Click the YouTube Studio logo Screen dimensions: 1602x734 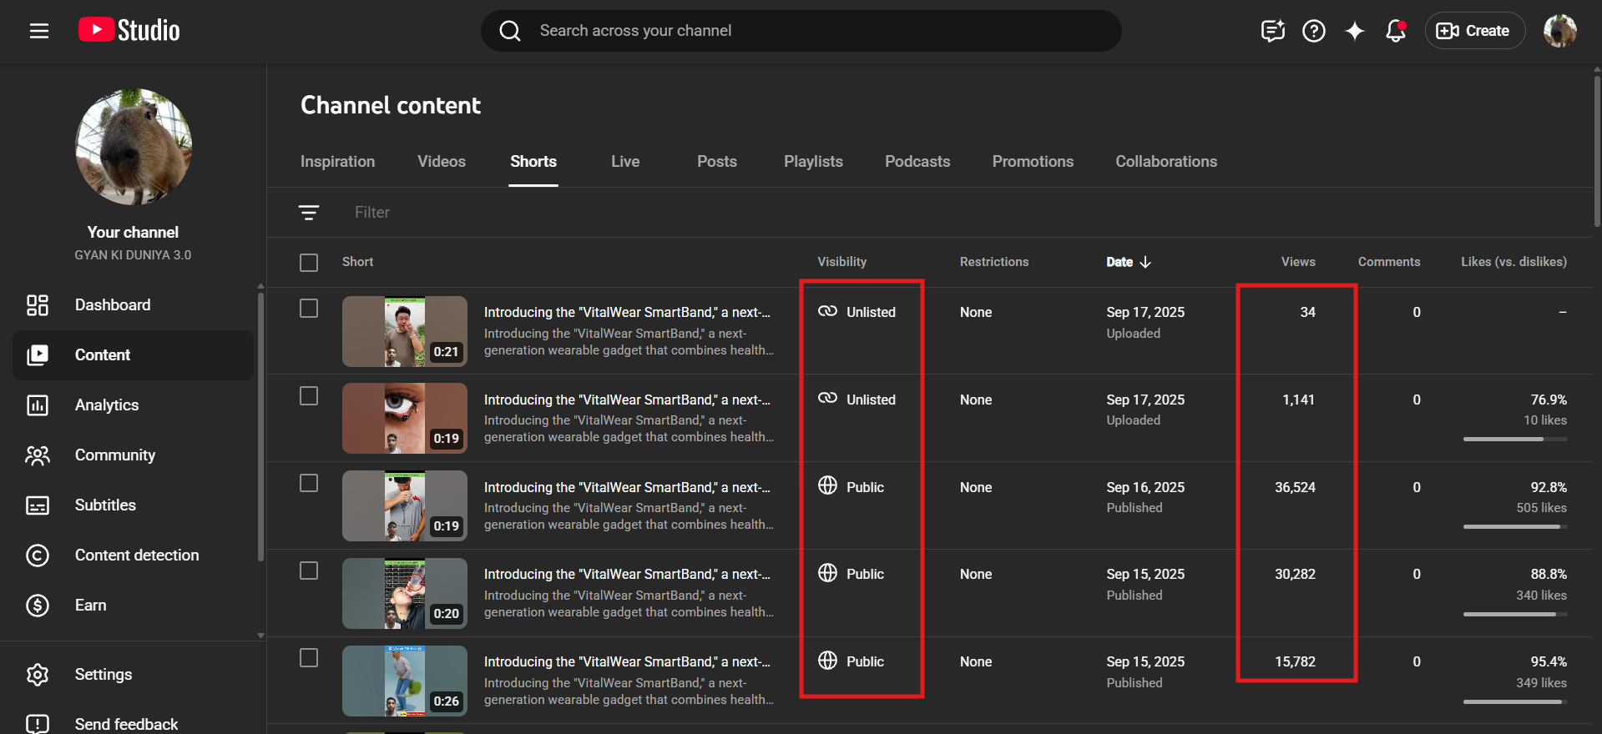[x=129, y=31]
